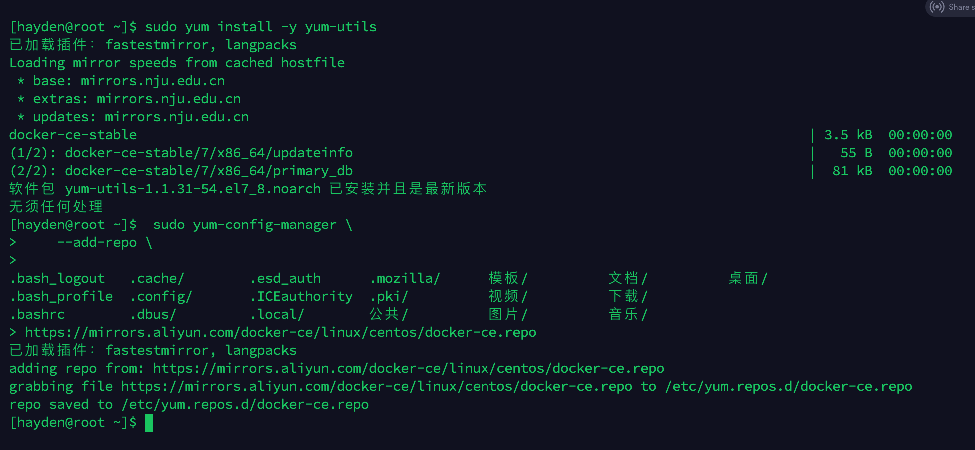This screenshot has height=450, width=975.
Task: Click the yum-utils-1.1.31-54.el7_8.noarch package name
Action: [193, 189]
